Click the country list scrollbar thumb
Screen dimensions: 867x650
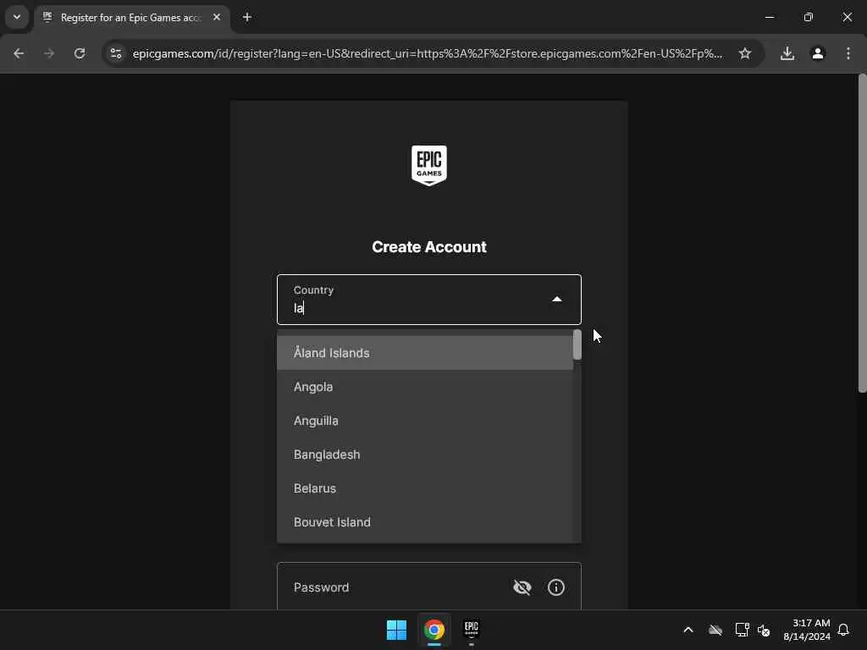coord(577,345)
